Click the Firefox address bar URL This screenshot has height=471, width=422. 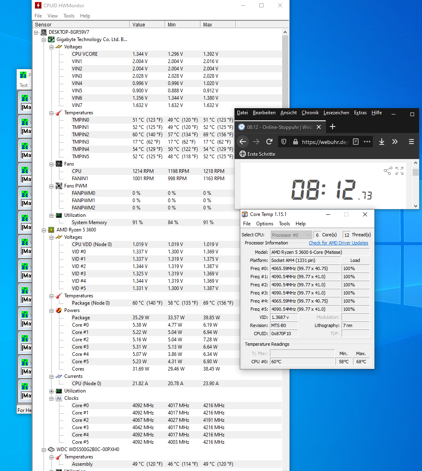click(325, 142)
